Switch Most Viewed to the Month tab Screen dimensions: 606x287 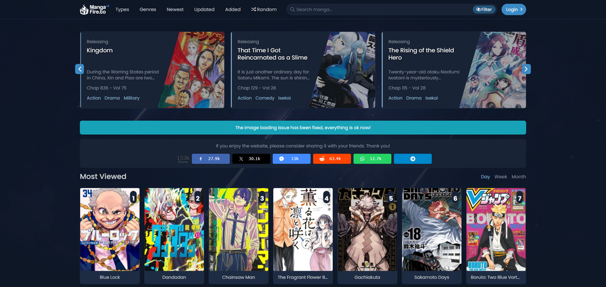[519, 176]
